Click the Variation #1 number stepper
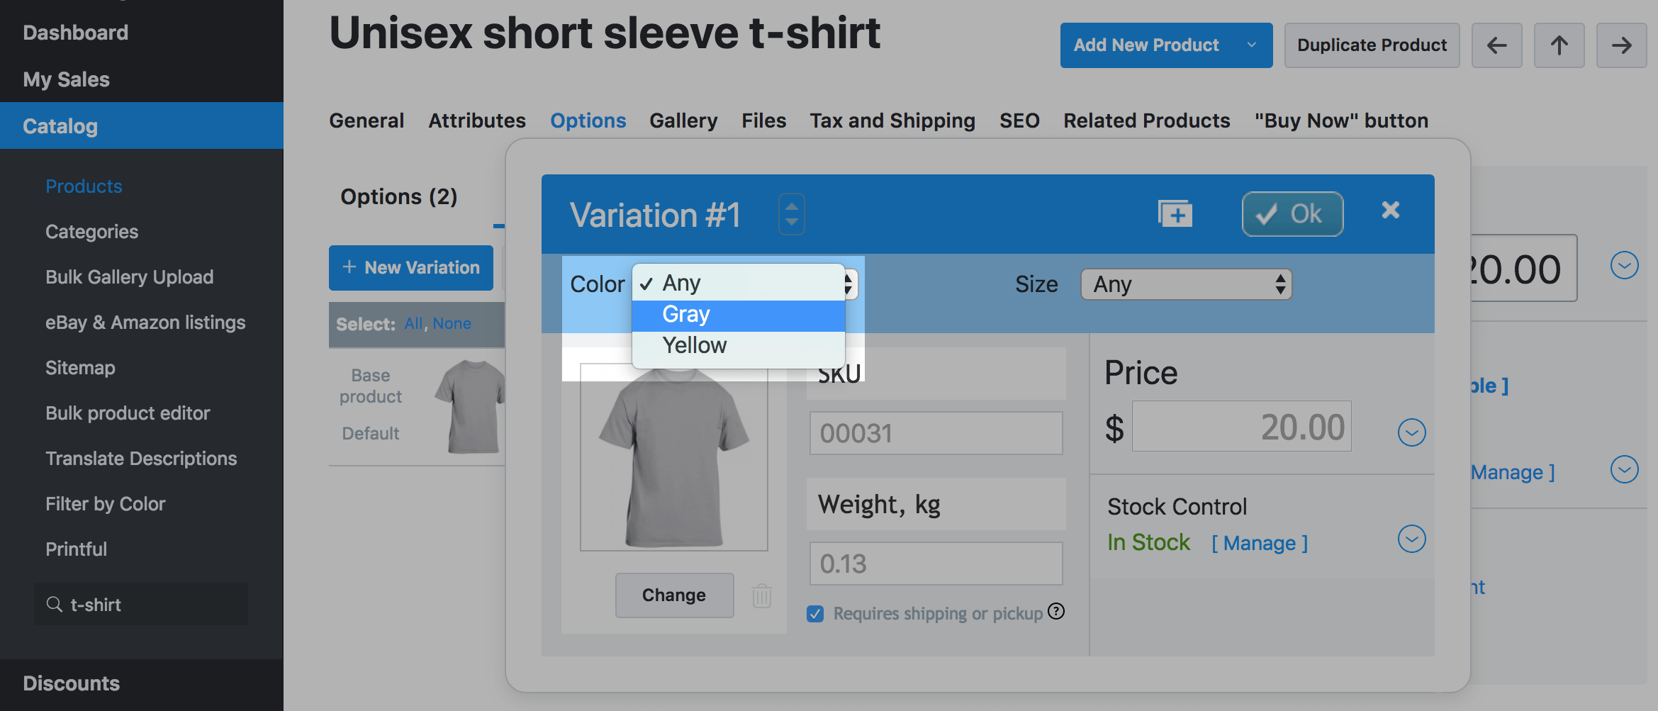Viewport: 1658px width, 711px height. tap(791, 213)
